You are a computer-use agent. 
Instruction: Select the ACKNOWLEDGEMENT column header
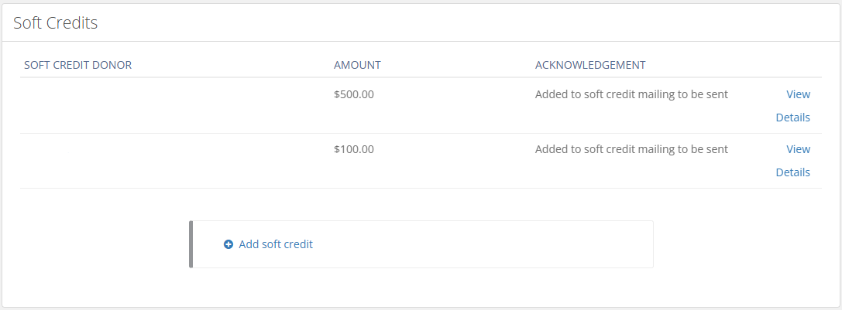(x=590, y=66)
